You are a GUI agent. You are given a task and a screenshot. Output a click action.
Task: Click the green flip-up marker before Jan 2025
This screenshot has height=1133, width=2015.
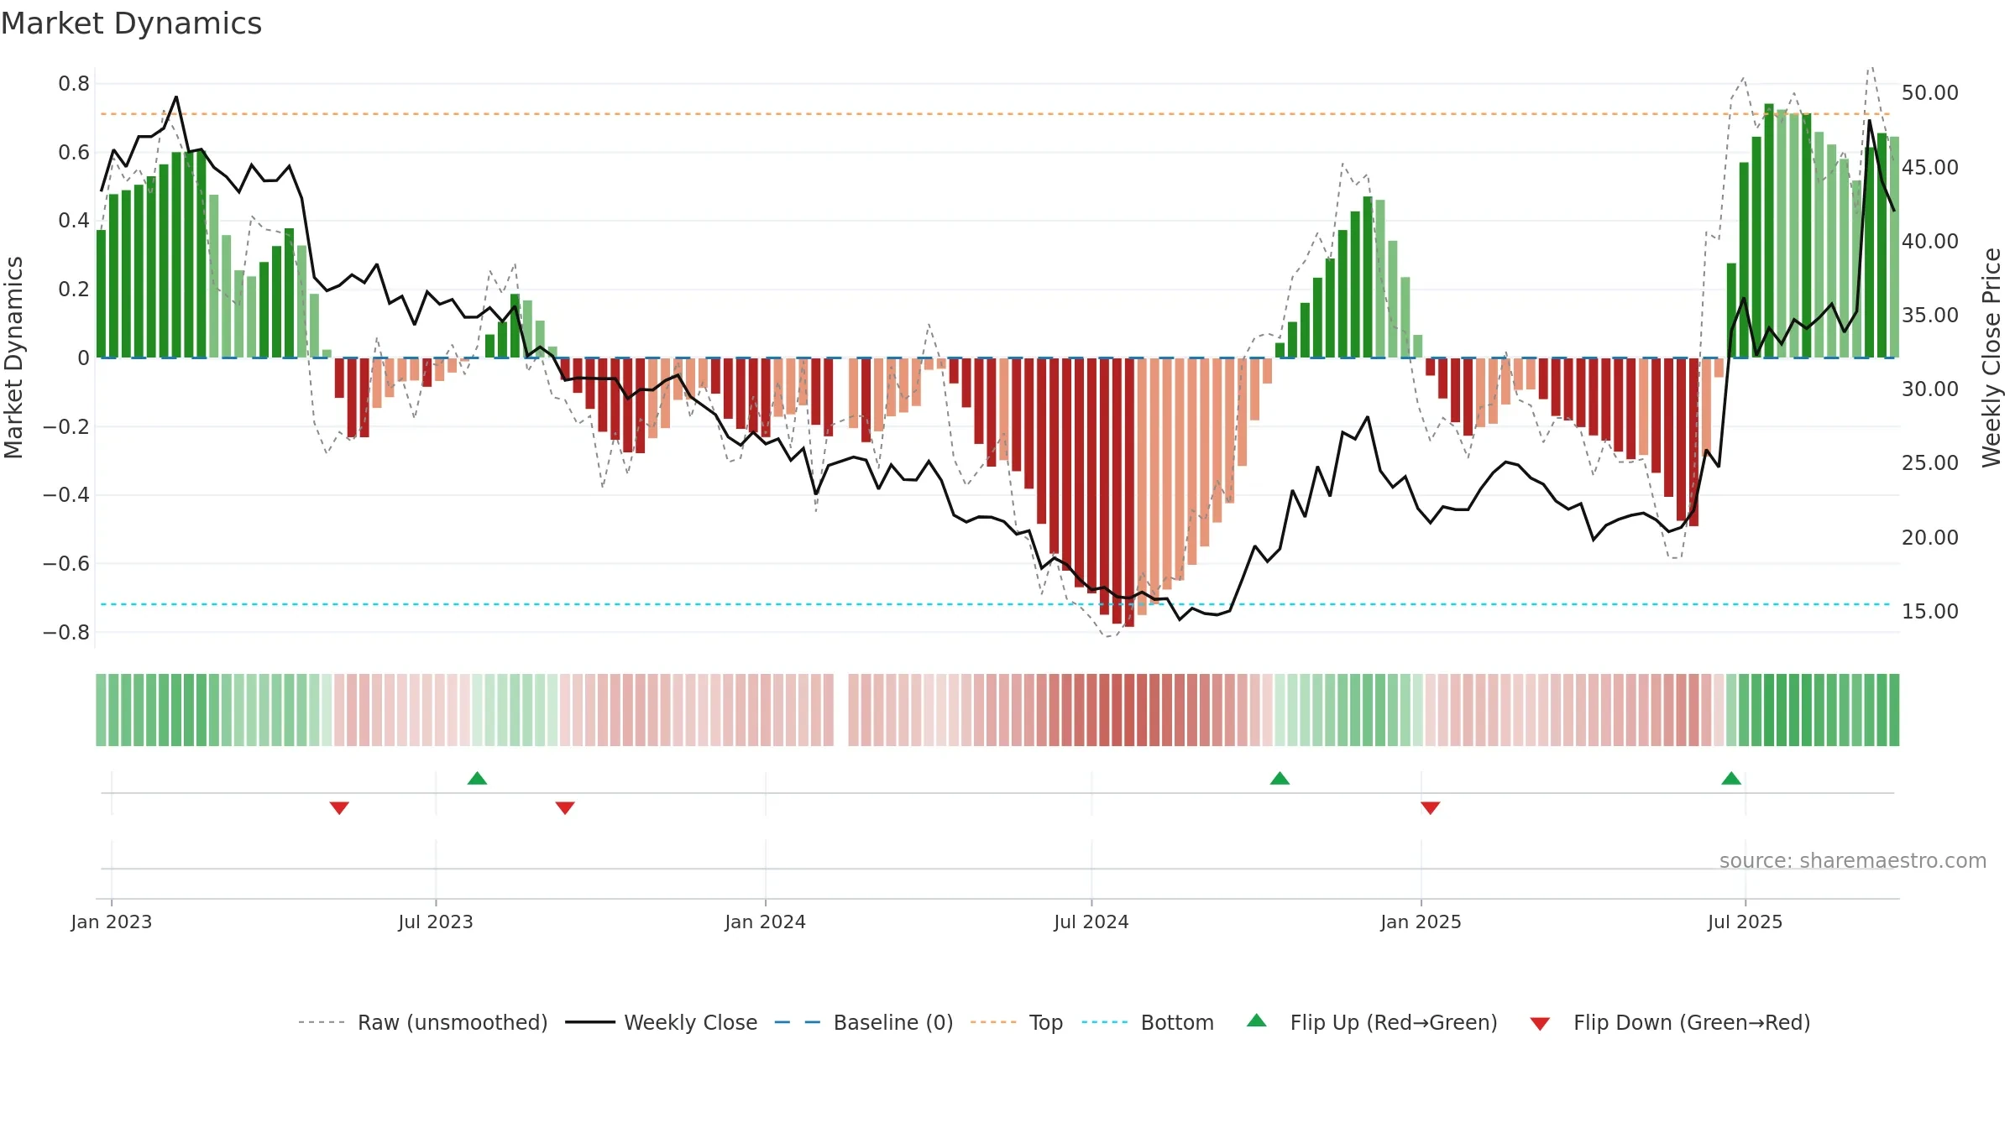[x=1280, y=778]
